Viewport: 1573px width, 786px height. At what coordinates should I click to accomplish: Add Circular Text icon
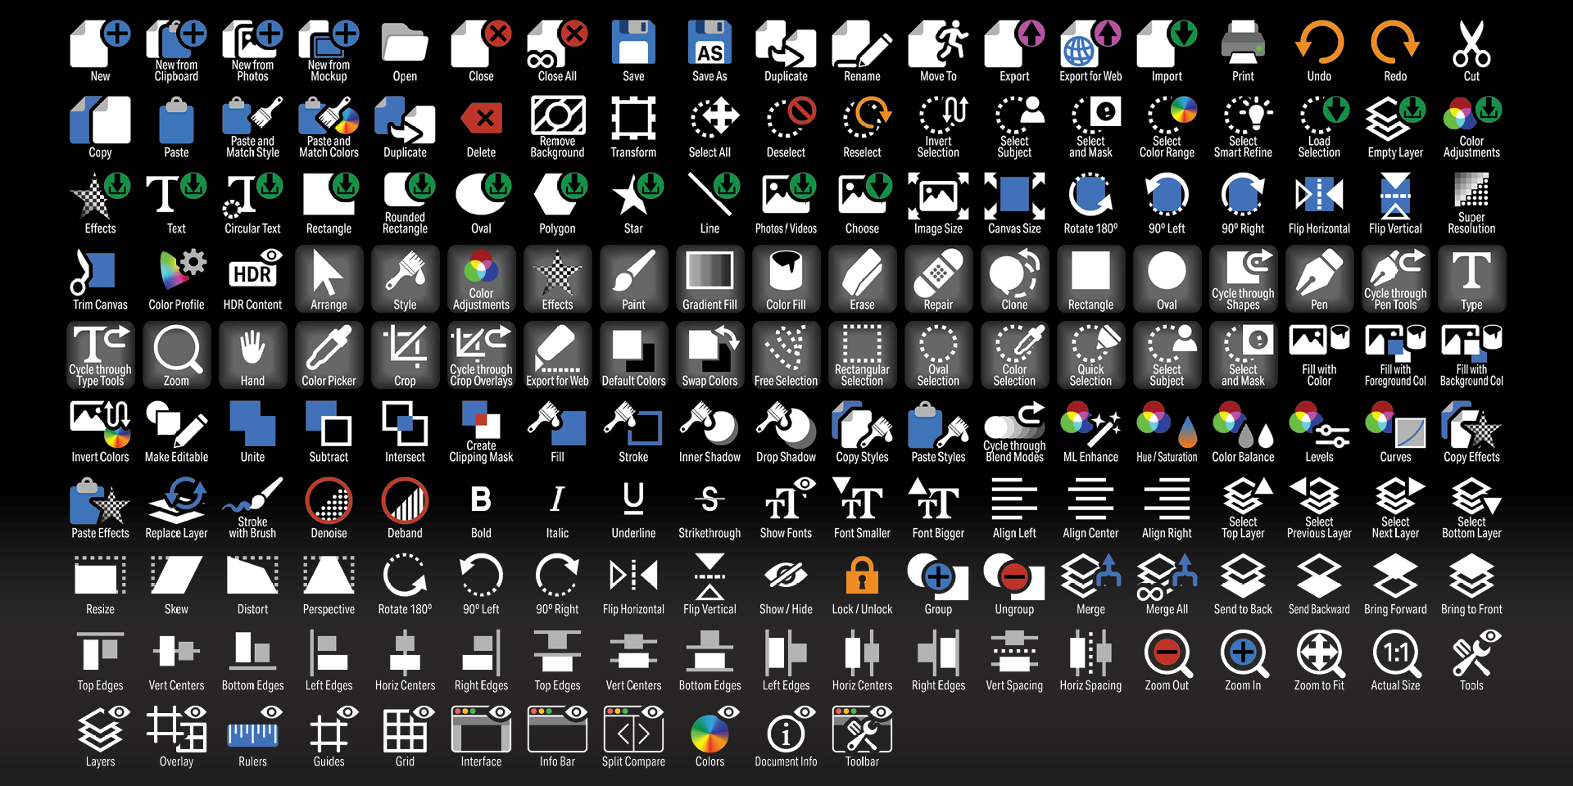[252, 196]
